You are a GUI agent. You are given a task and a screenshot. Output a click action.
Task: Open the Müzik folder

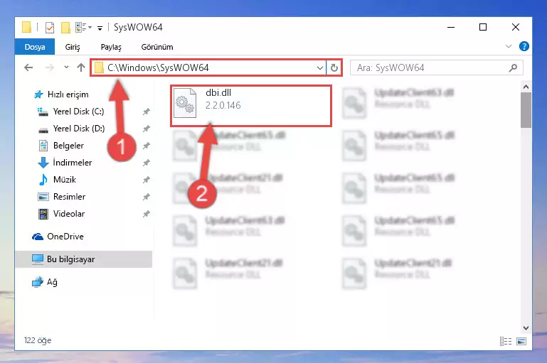pos(57,180)
